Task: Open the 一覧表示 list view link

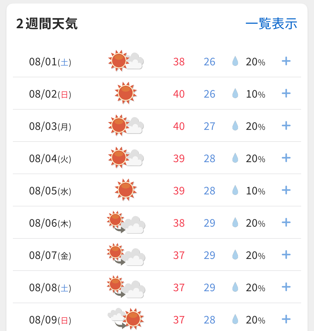Action: point(271,24)
